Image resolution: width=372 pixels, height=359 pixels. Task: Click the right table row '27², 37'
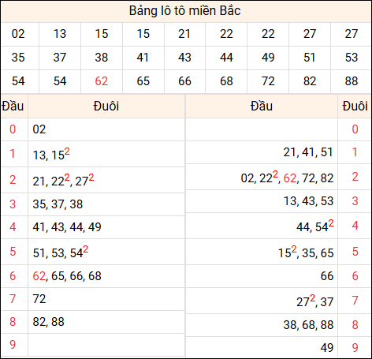[262, 301]
